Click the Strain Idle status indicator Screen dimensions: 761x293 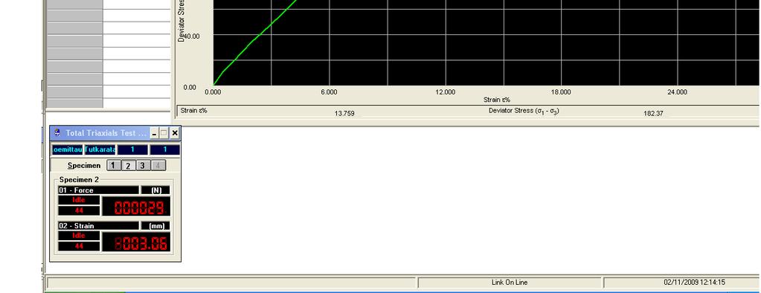pos(79,236)
